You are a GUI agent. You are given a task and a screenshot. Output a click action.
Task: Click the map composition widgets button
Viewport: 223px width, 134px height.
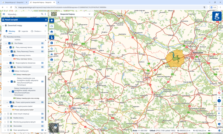coord(219,124)
